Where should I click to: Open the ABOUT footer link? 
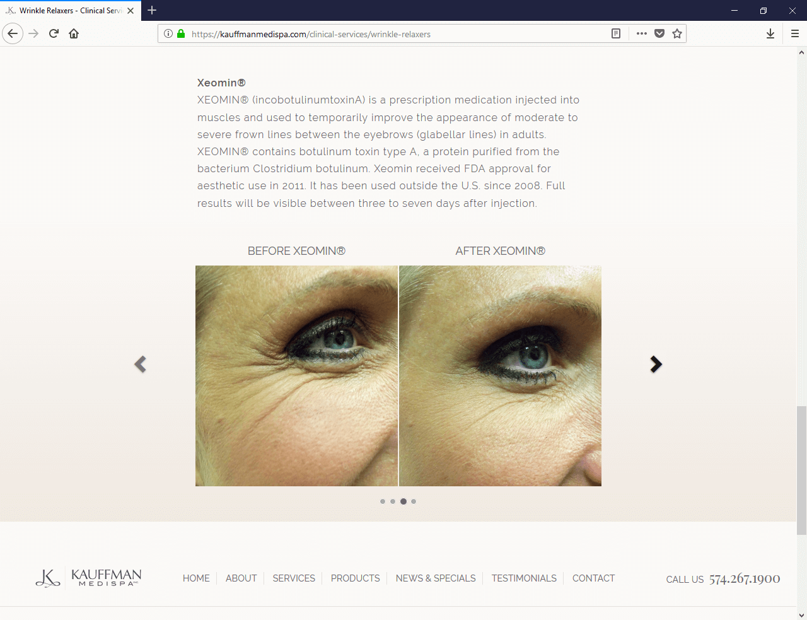click(241, 578)
